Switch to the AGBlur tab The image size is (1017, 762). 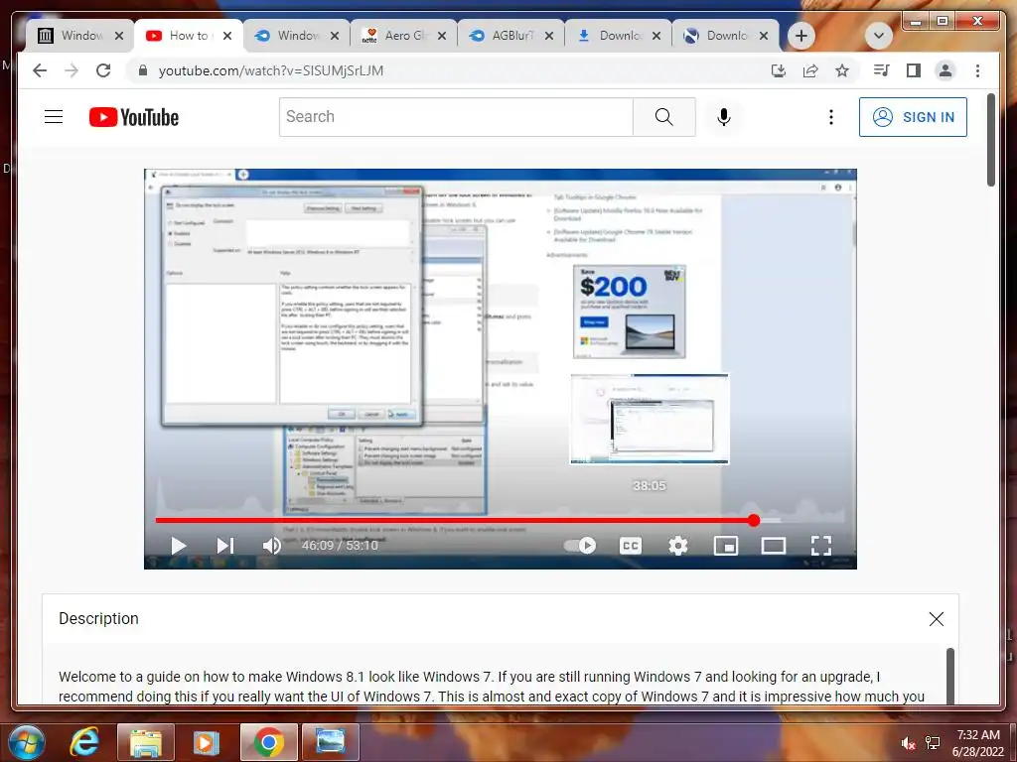[x=511, y=36]
